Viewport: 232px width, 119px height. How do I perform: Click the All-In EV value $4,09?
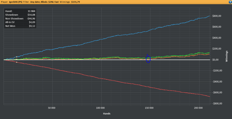click(x=32, y=22)
